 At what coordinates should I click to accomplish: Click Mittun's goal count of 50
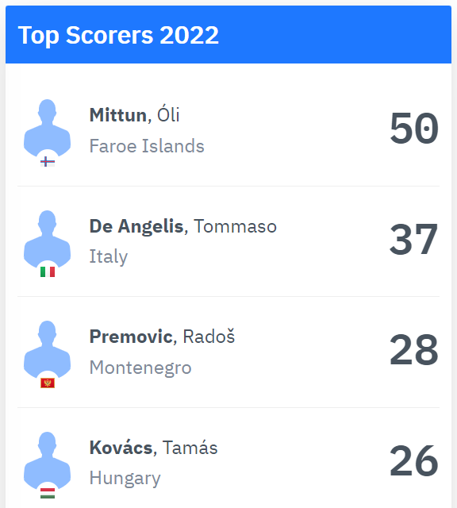pyautogui.click(x=414, y=128)
